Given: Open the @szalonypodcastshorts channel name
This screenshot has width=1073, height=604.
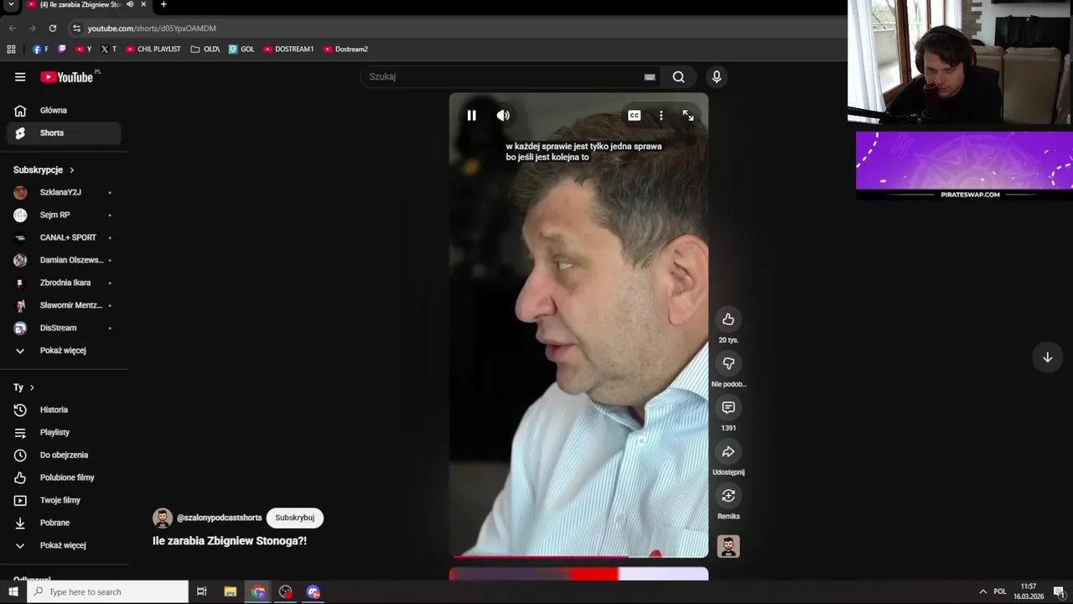Looking at the screenshot, I should (220, 518).
